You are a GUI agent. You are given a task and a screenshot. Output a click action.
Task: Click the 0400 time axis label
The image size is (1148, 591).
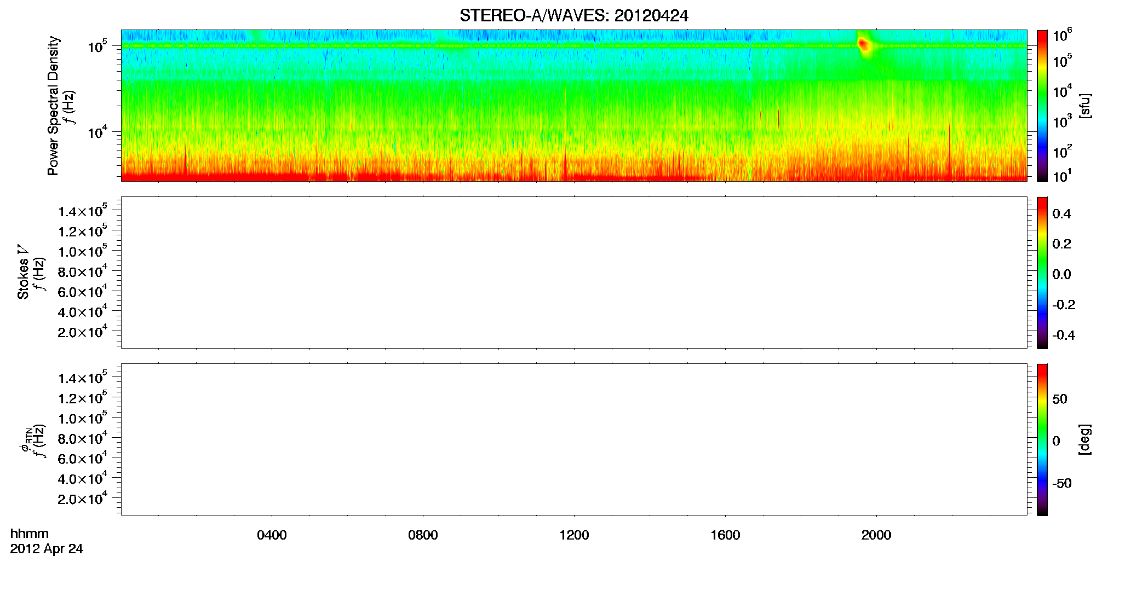(272, 535)
